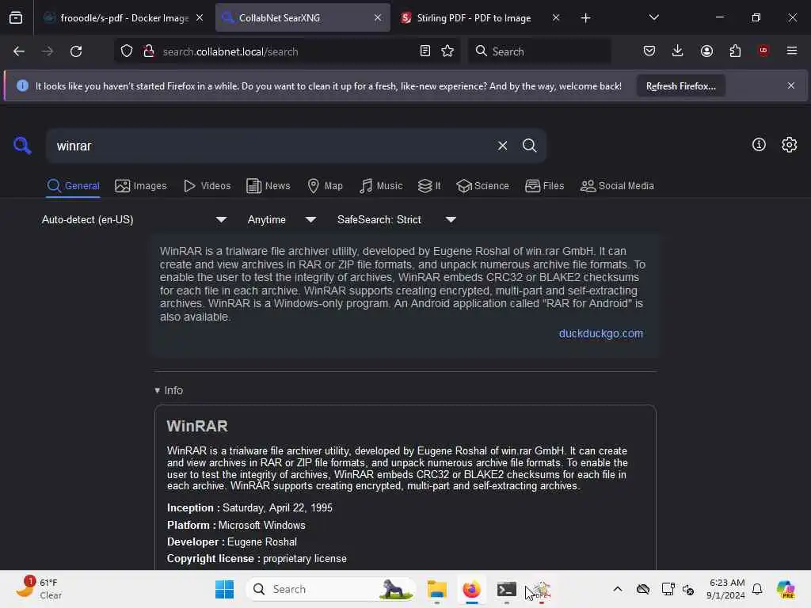Close the Stirling PDF tab
Screen dimensions: 811x608
coord(556,17)
